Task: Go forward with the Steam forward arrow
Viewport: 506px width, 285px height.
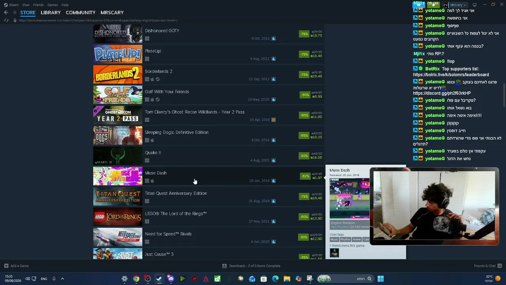Action: pyautogui.click(x=14, y=13)
